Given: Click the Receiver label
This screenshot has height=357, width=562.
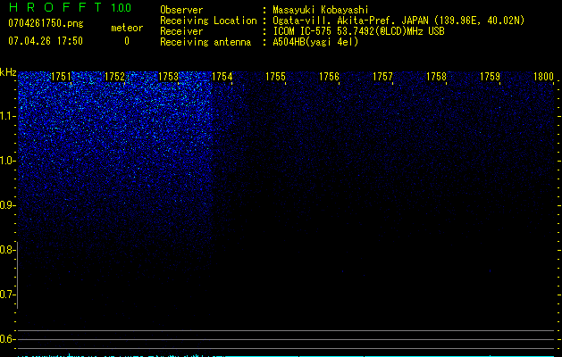Looking at the screenshot, I should pyautogui.click(x=181, y=31).
